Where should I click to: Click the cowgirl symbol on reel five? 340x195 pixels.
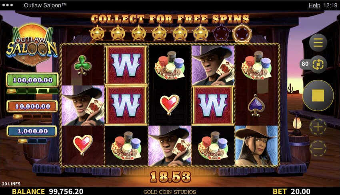click(x=256, y=146)
